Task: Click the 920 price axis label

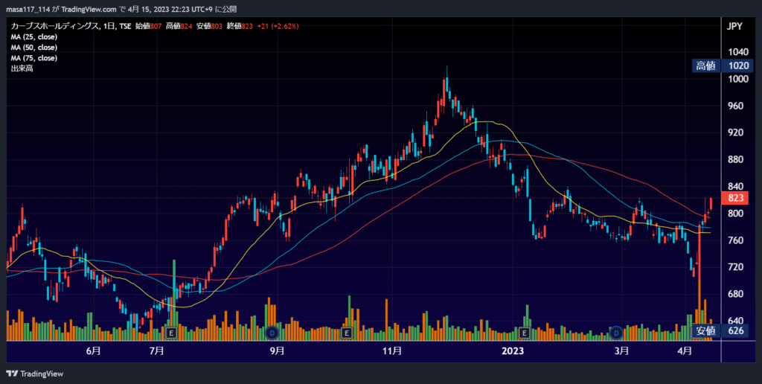Action: [x=737, y=132]
